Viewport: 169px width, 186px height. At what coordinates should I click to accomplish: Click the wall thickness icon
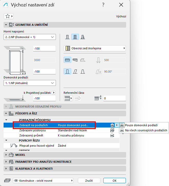[x=98, y=60]
